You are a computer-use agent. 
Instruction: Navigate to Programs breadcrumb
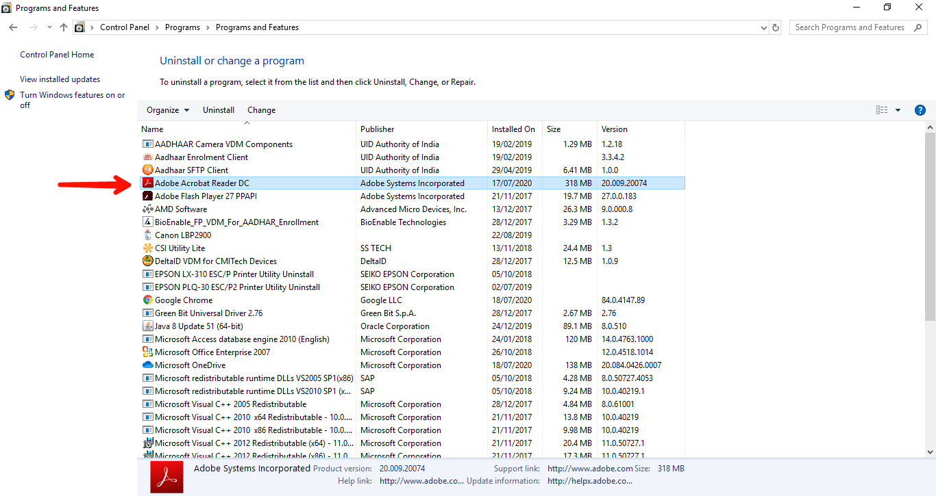tap(182, 27)
